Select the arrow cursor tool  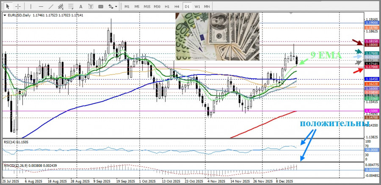[x=8, y=6]
